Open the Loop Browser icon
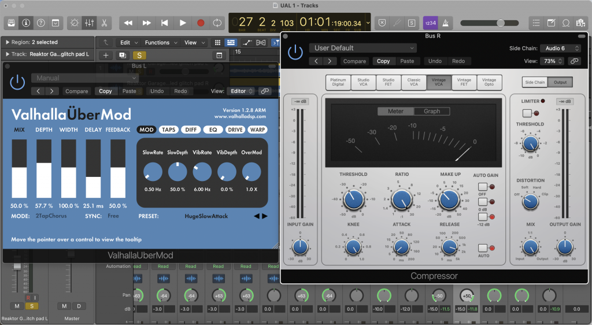This screenshot has height=325, width=592. [x=566, y=23]
